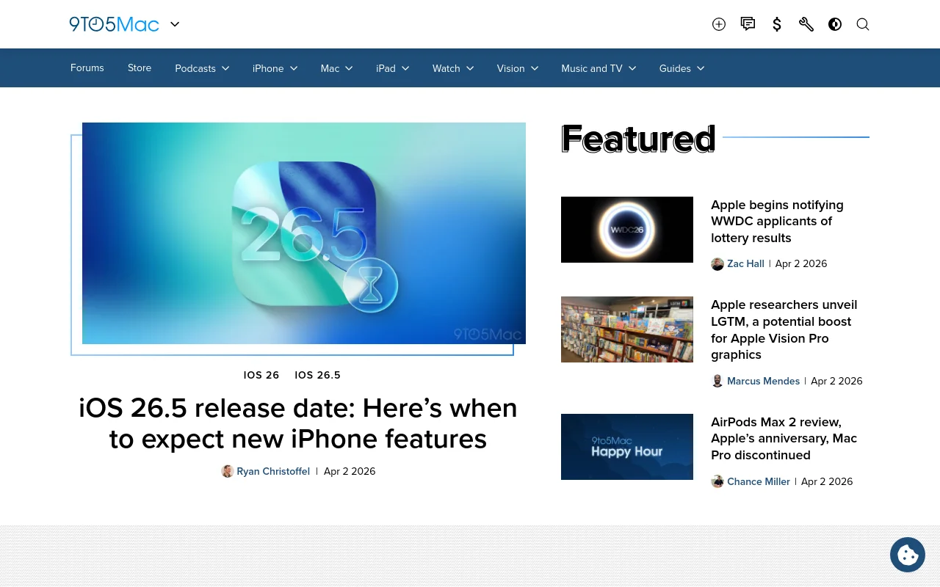Click the IOS 26.5 category tag
The image size is (940, 587).
(317, 375)
